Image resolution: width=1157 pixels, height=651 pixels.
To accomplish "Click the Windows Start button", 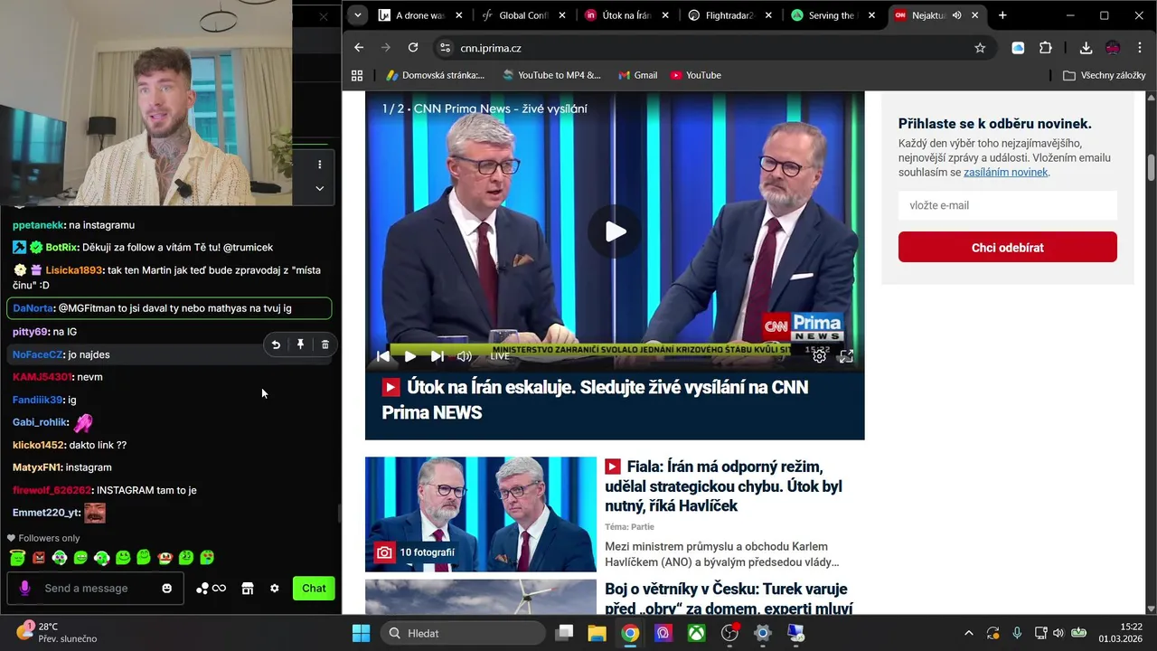I will tap(361, 633).
